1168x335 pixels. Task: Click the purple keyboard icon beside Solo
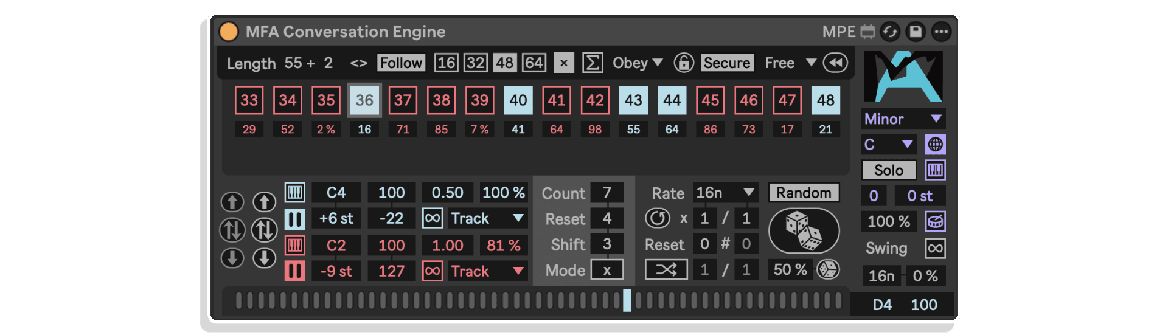[936, 170]
